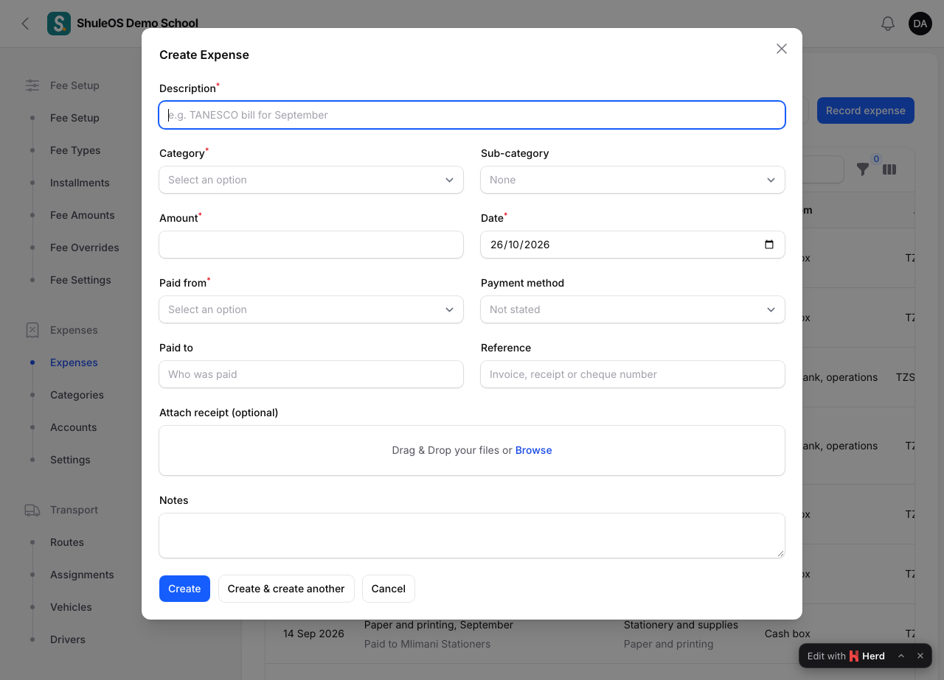Open the table filter funnel icon

click(x=863, y=169)
